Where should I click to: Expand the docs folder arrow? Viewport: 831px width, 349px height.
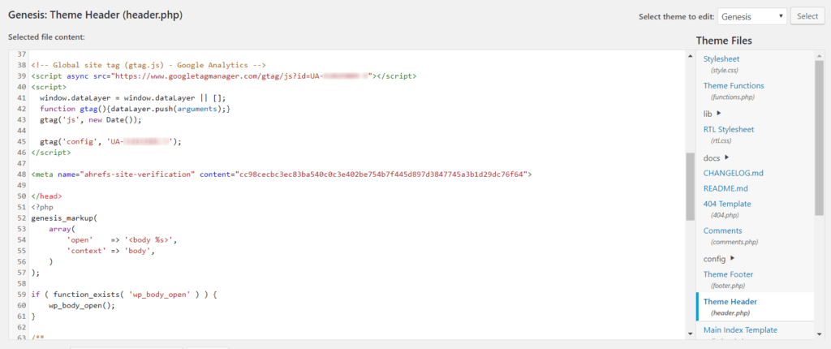click(726, 157)
